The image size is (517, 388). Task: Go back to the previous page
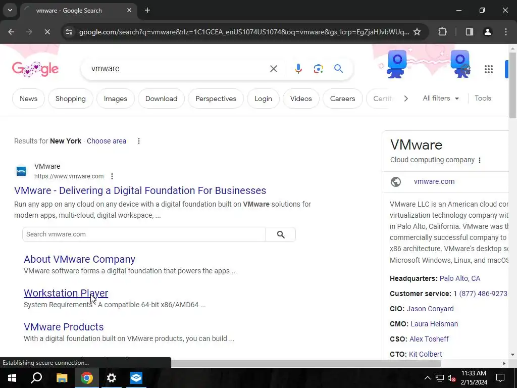tap(11, 32)
